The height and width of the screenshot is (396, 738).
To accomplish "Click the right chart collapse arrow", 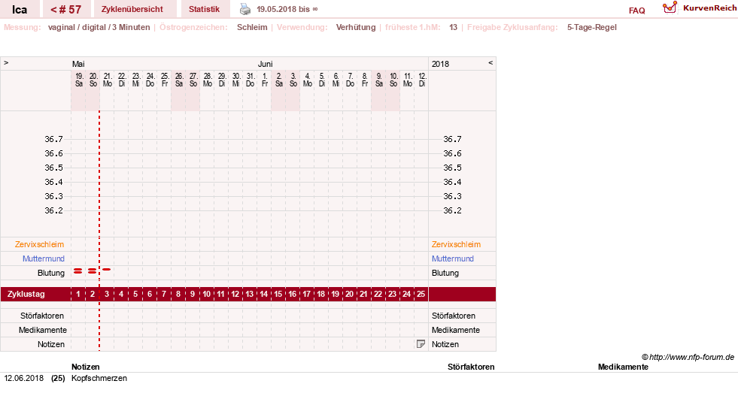I will 490,62.
